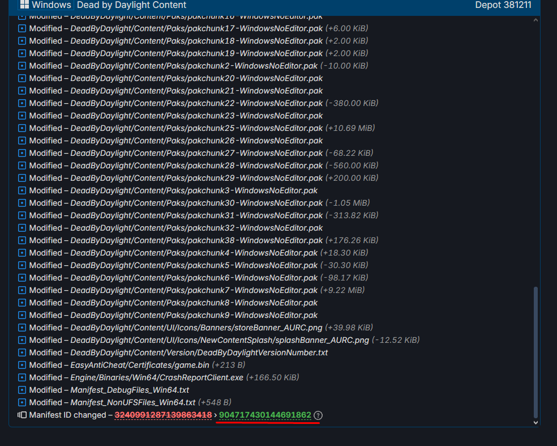Click the (+6.00 KiB) size change value
557x446 pixels.
(347, 28)
